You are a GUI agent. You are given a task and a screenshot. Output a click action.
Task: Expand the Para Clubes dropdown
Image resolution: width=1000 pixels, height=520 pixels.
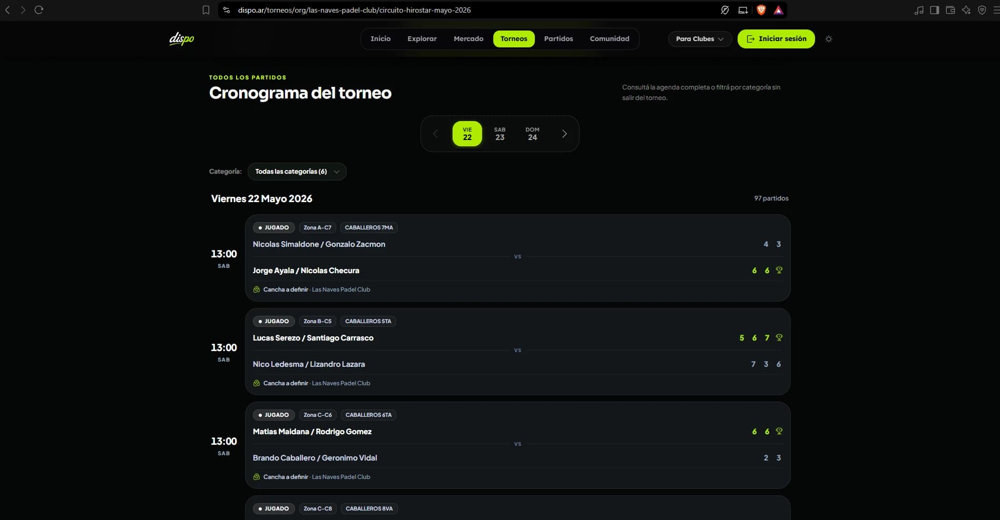tap(700, 39)
